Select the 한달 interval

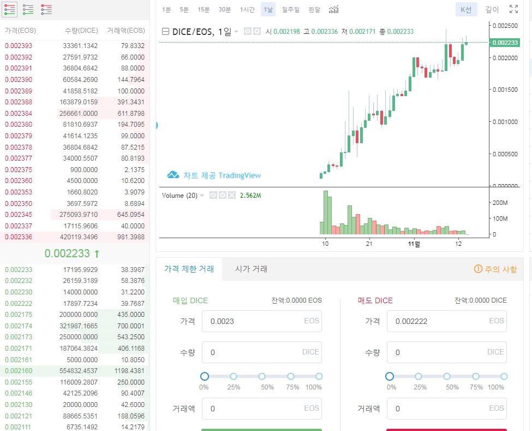[314, 9]
